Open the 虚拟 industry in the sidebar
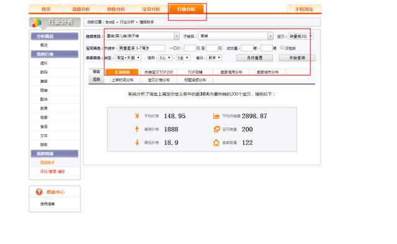 [44, 63]
